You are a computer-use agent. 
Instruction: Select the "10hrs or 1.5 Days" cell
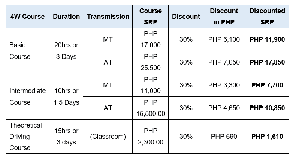tap(66, 96)
